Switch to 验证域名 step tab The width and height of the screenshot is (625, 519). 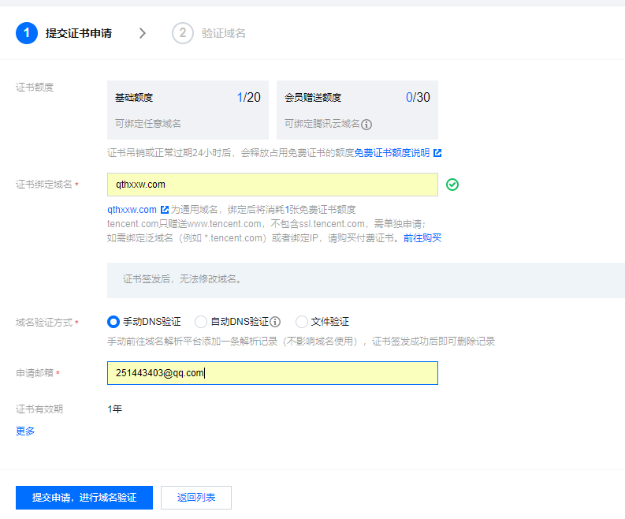pyautogui.click(x=224, y=33)
